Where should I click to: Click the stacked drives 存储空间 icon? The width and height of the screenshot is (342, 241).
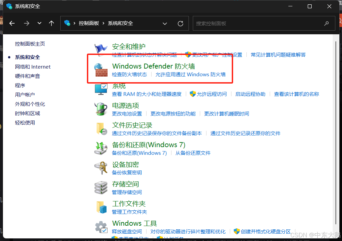[x=101, y=187]
